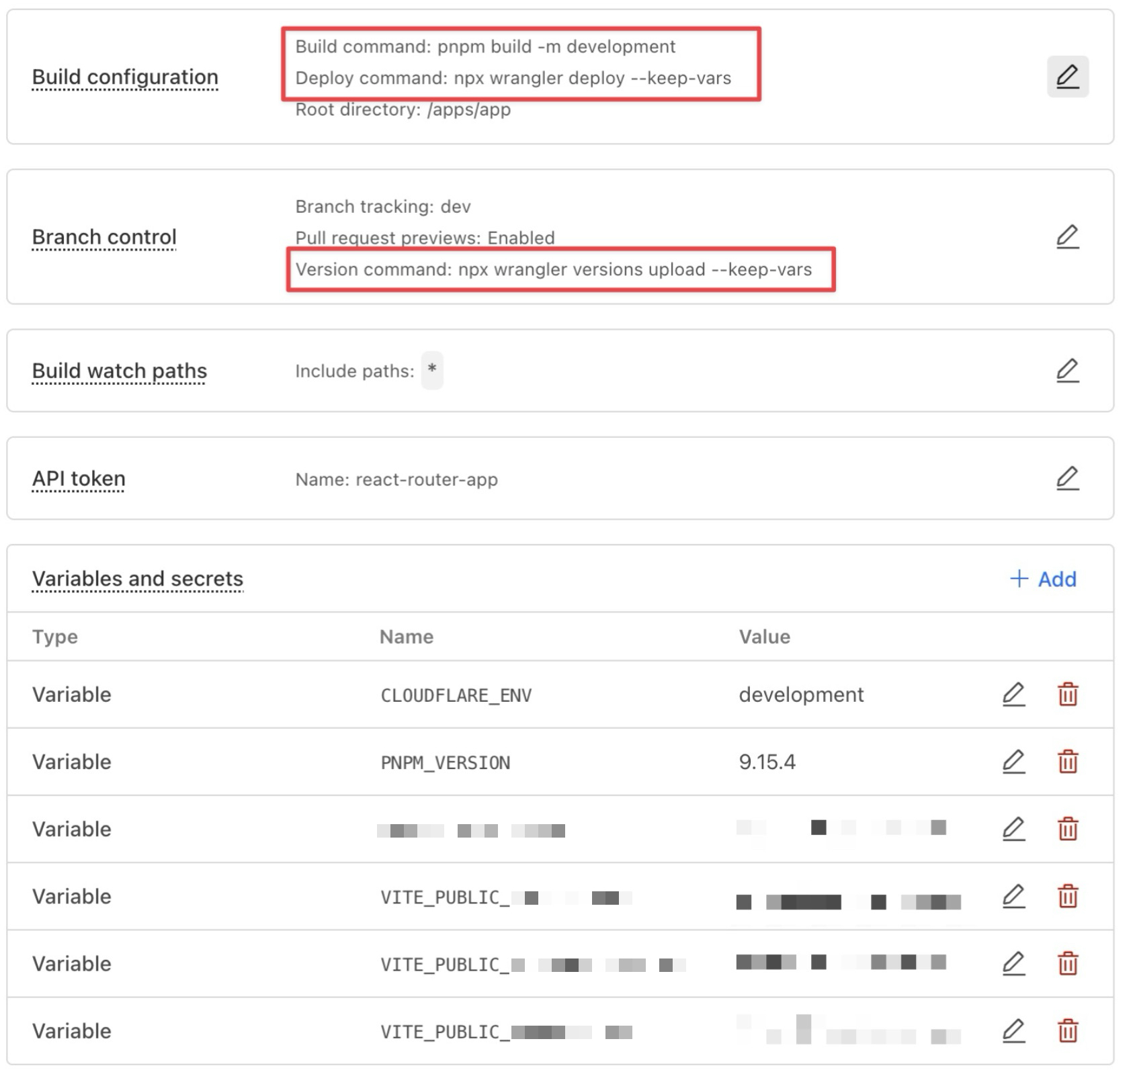The height and width of the screenshot is (1072, 1133).
Task: Edit the PNPM_VERSION variable
Action: pos(1013,762)
